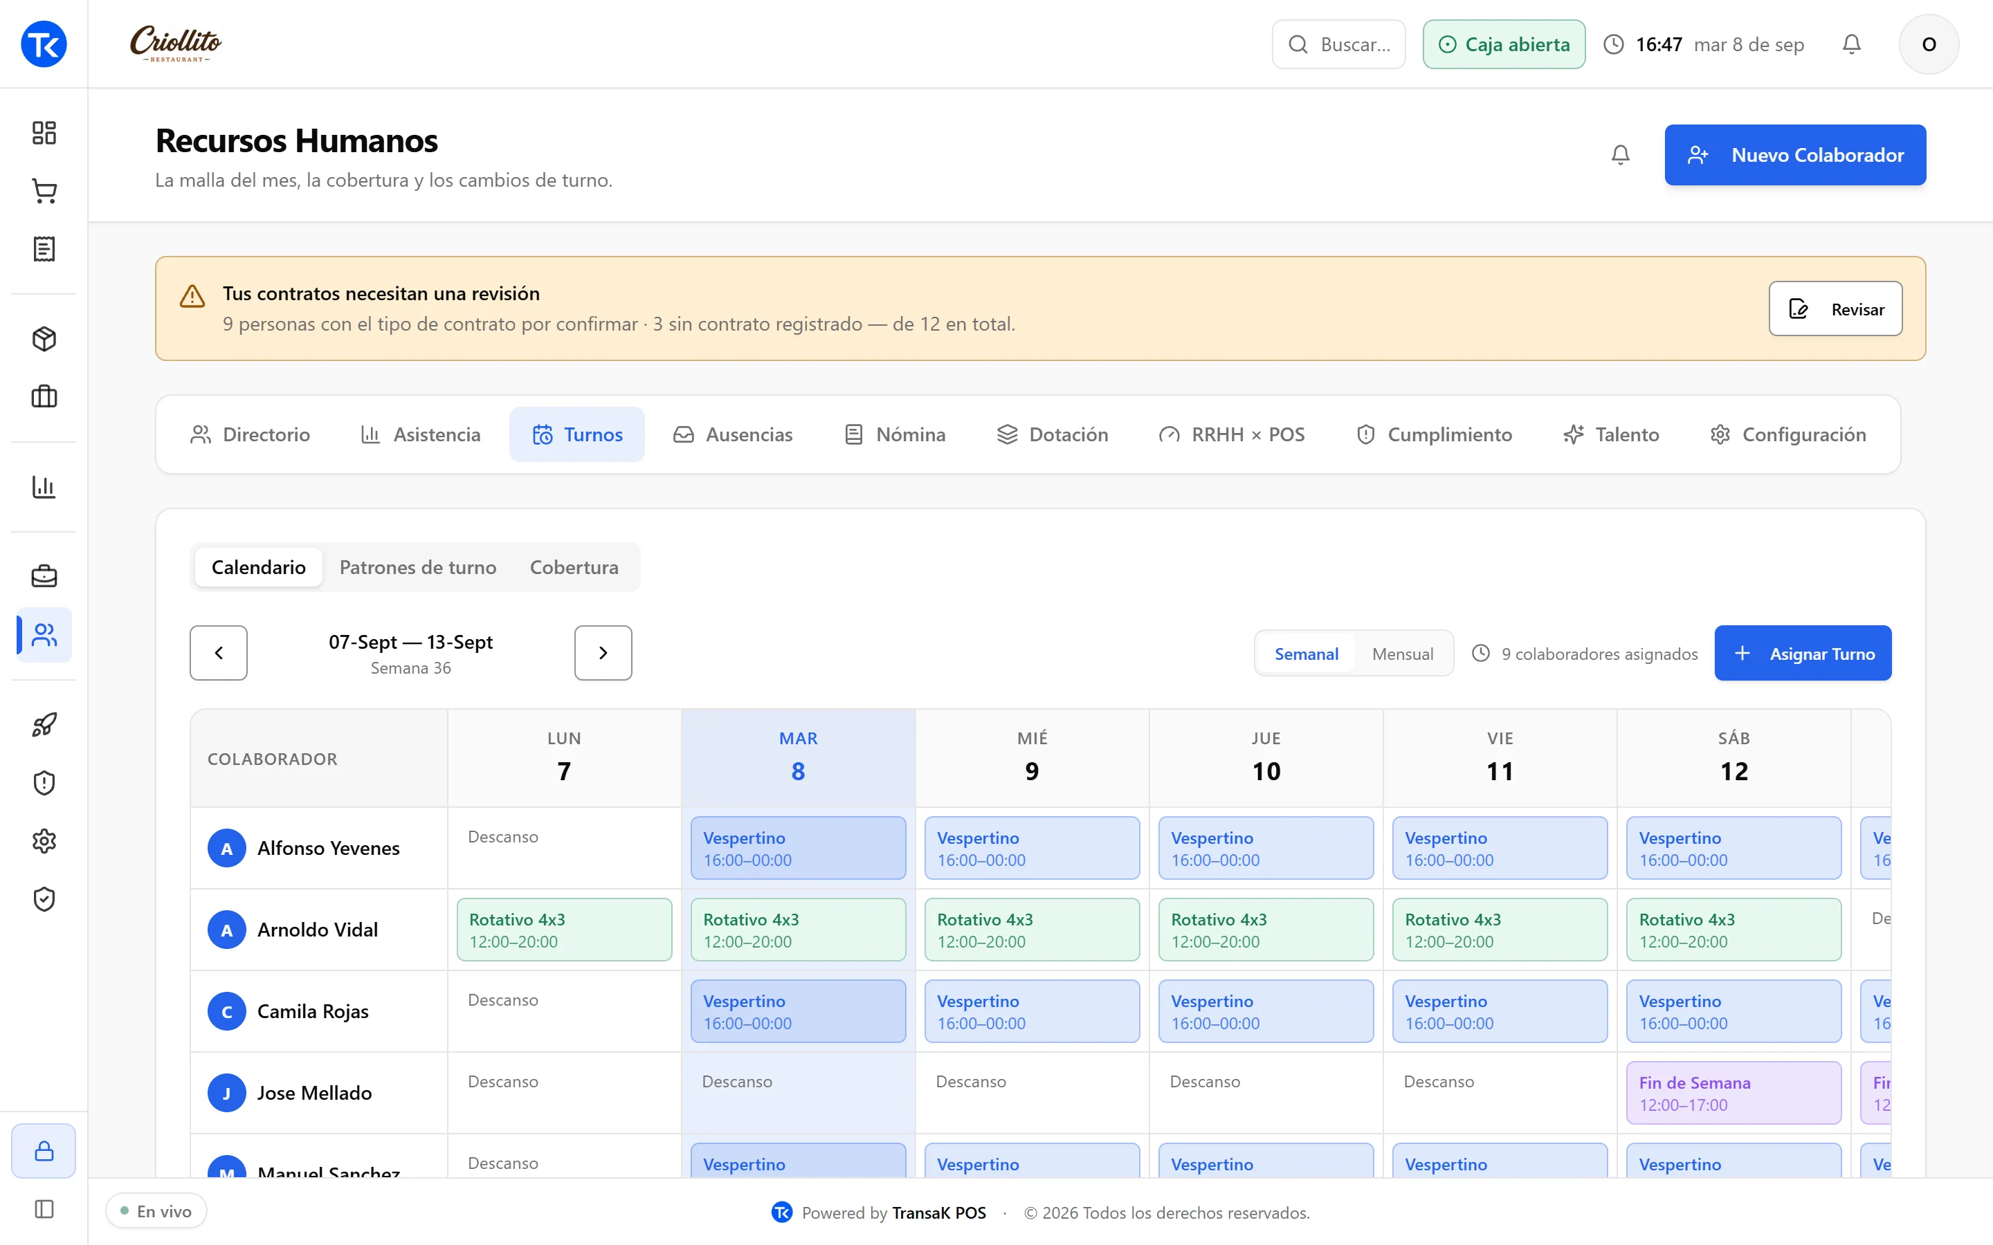1993x1245 pixels.
Task: Collapse sidebar with the panel icon
Action: 44,1209
